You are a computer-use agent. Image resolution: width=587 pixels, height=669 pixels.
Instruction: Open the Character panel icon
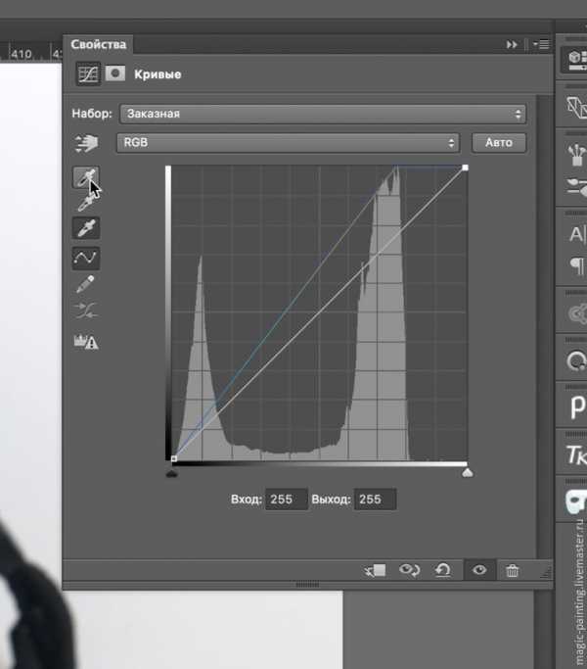click(577, 234)
